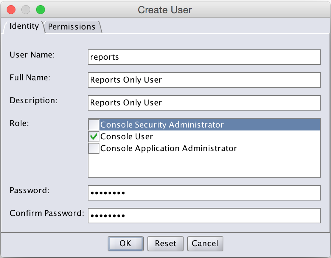Screen dimensions: 331x258
Task: Click into the Full Name field
Action: (x=204, y=80)
